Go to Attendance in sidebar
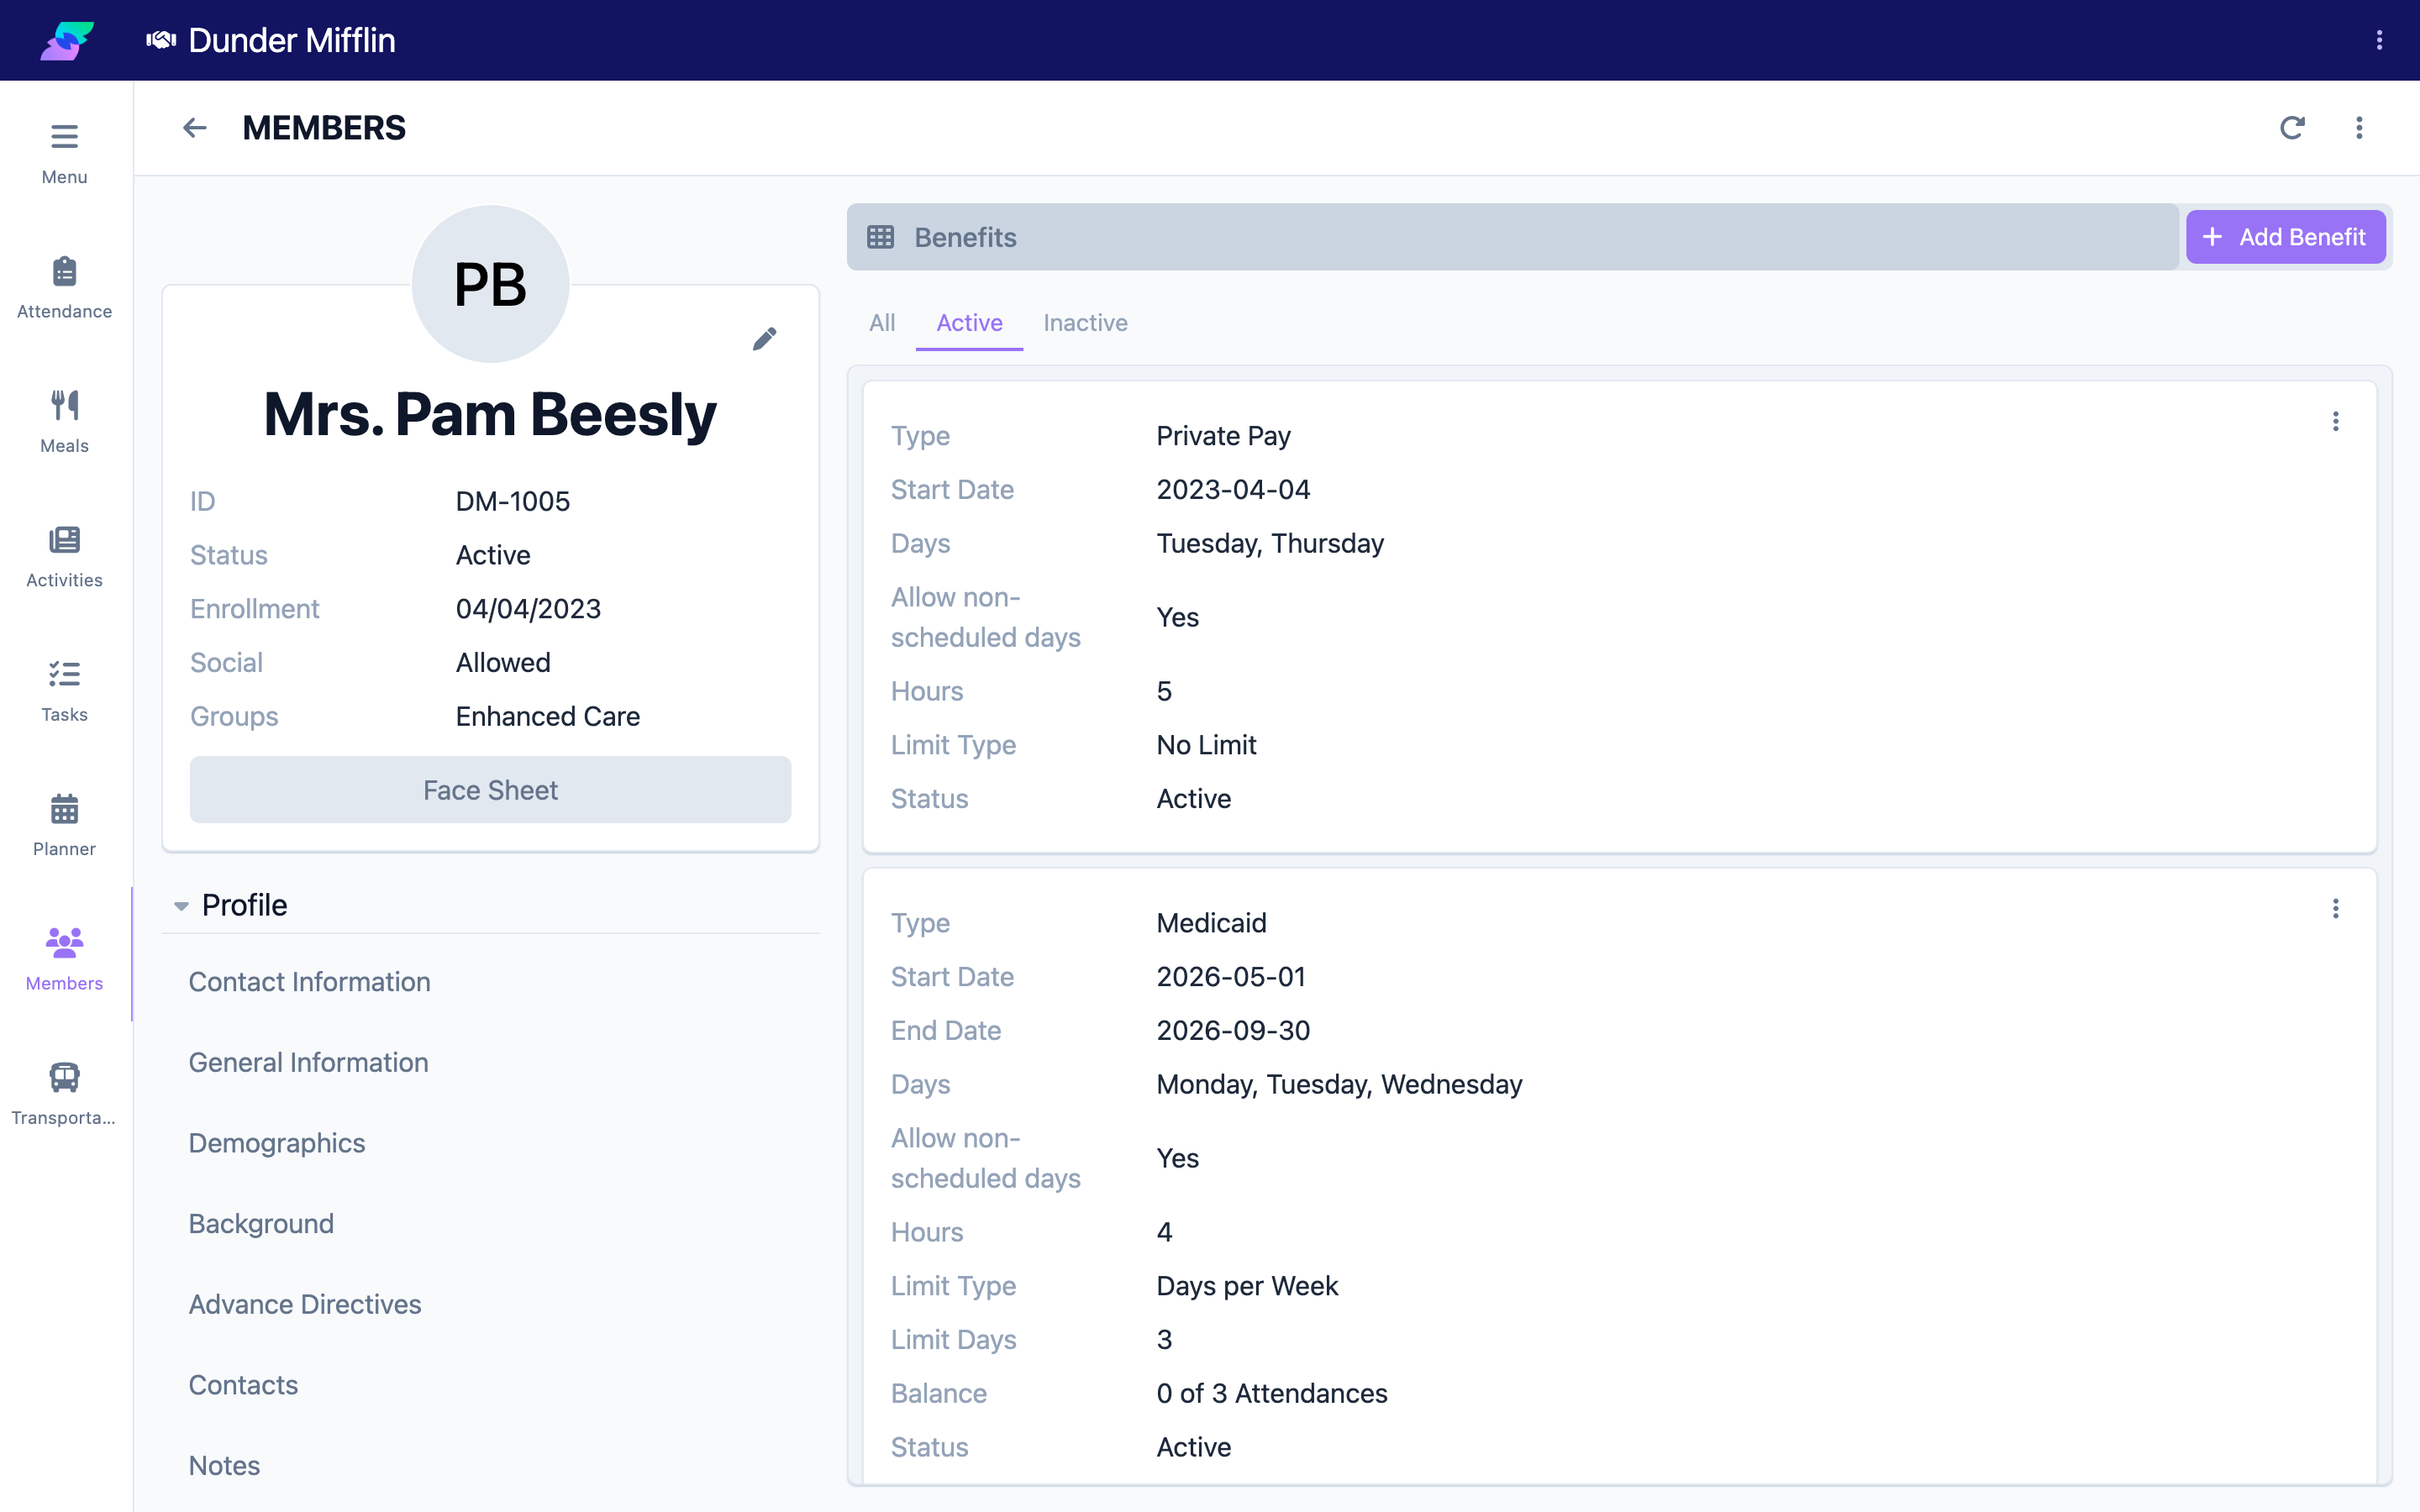This screenshot has width=2420, height=1512. (x=65, y=287)
